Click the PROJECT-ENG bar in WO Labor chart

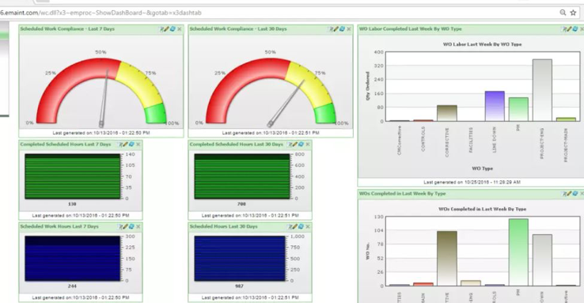[x=542, y=90]
